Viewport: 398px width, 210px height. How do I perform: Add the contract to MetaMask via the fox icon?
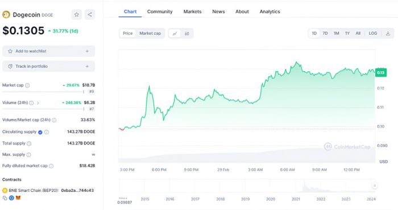coord(18,198)
